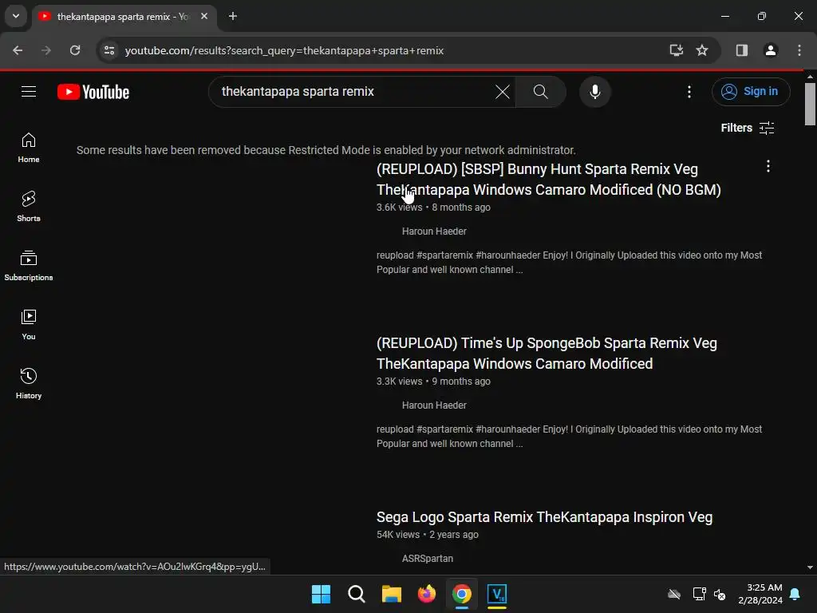Screen dimensions: 817x613
Task: Open the search Filters panel
Action: 747,128
